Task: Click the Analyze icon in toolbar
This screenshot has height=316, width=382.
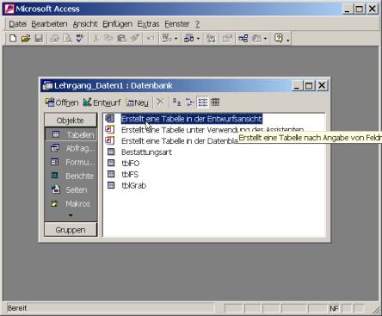Action: pos(188,38)
